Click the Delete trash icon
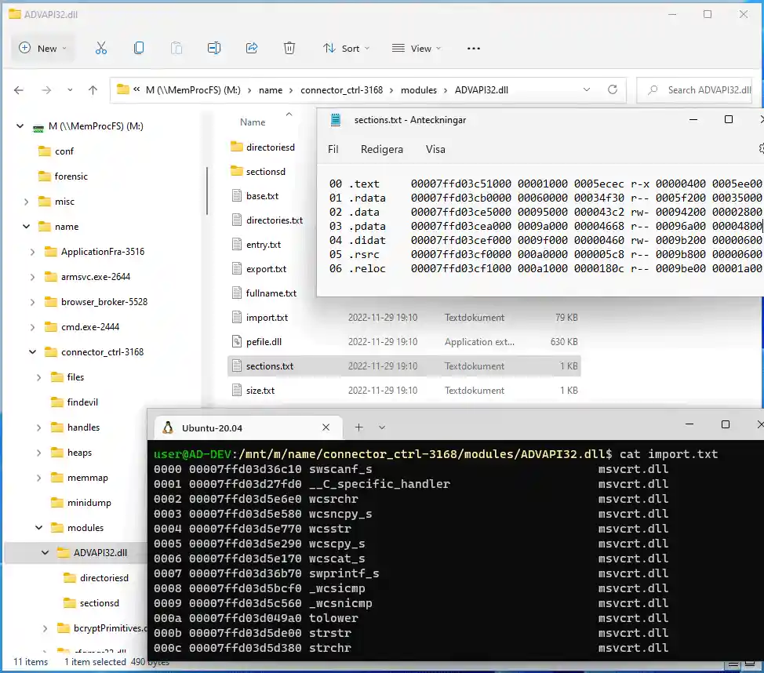Image resolution: width=764 pixels, height=673 pixels. click(289, 48)
